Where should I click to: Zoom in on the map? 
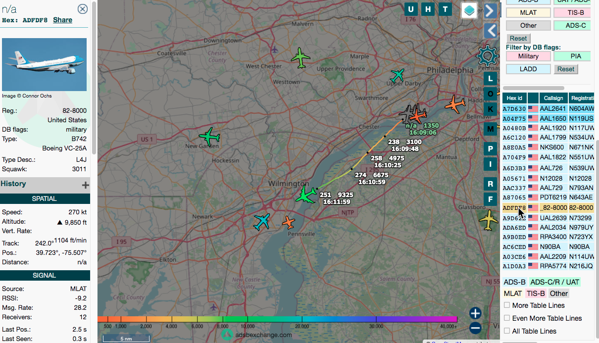point(475,313)
